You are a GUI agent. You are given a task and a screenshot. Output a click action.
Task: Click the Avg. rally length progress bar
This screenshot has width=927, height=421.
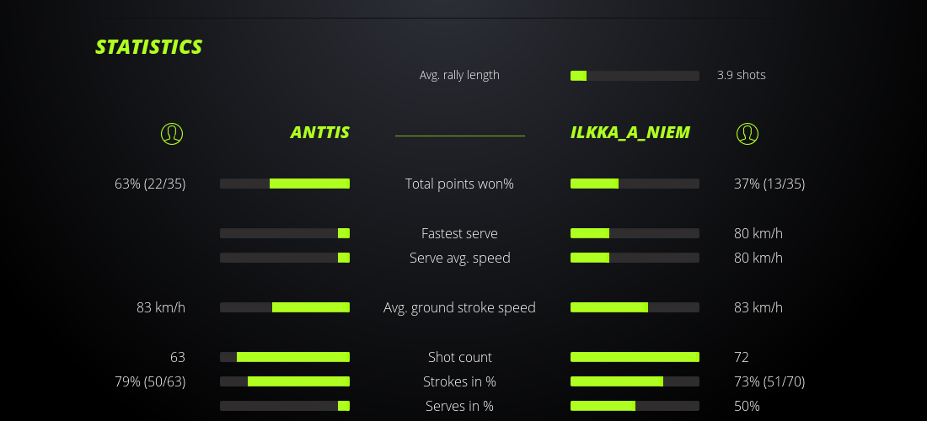[635, 76]
